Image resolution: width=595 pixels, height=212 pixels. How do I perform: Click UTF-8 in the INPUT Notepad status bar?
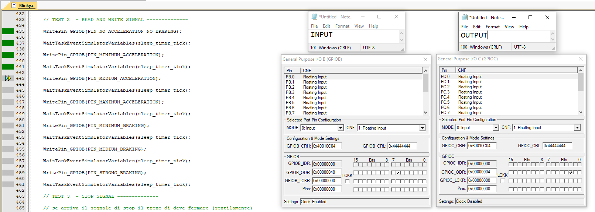pos(369,48)
